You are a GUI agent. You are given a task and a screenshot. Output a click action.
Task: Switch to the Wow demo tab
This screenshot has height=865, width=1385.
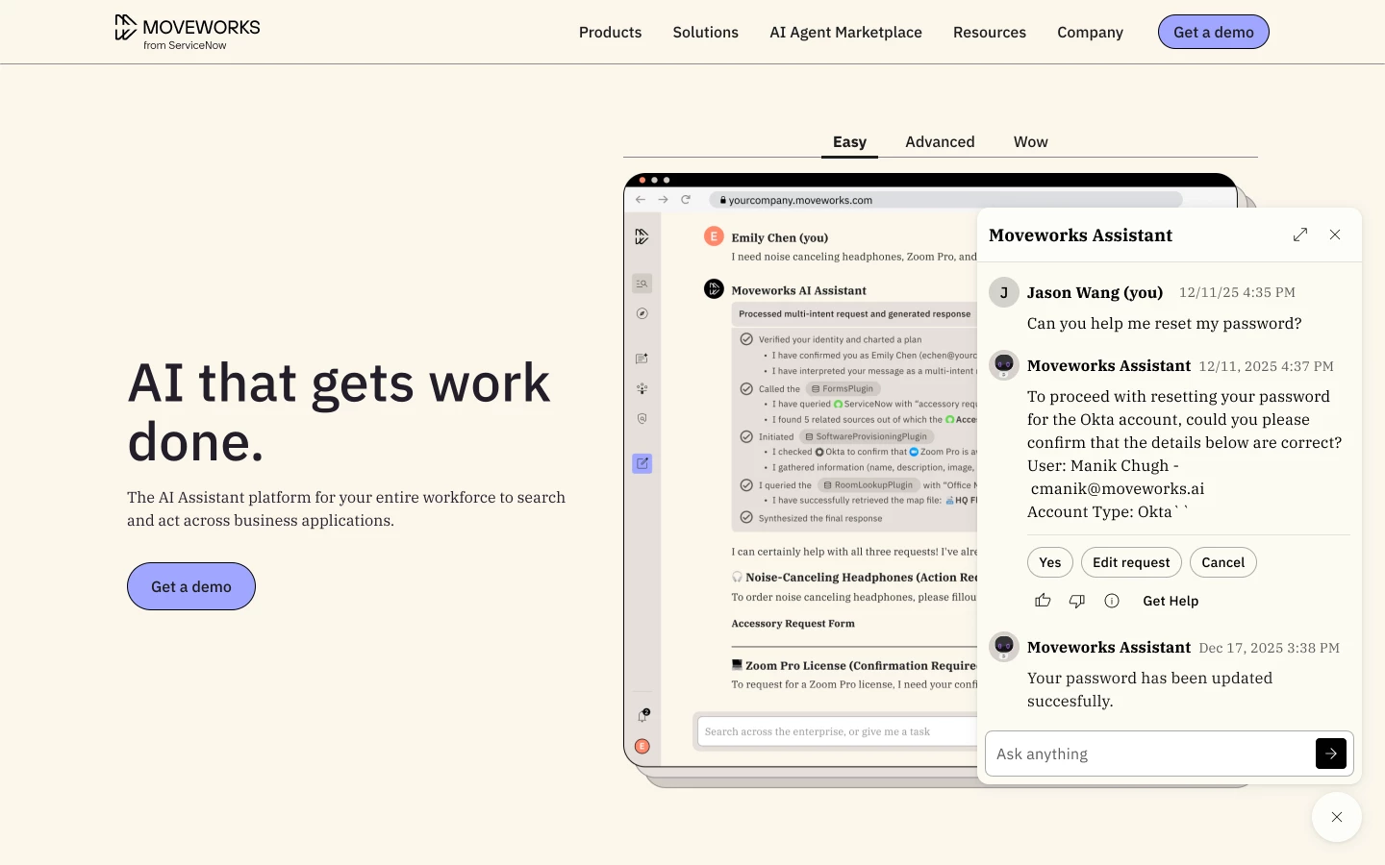coord(1030,141)
